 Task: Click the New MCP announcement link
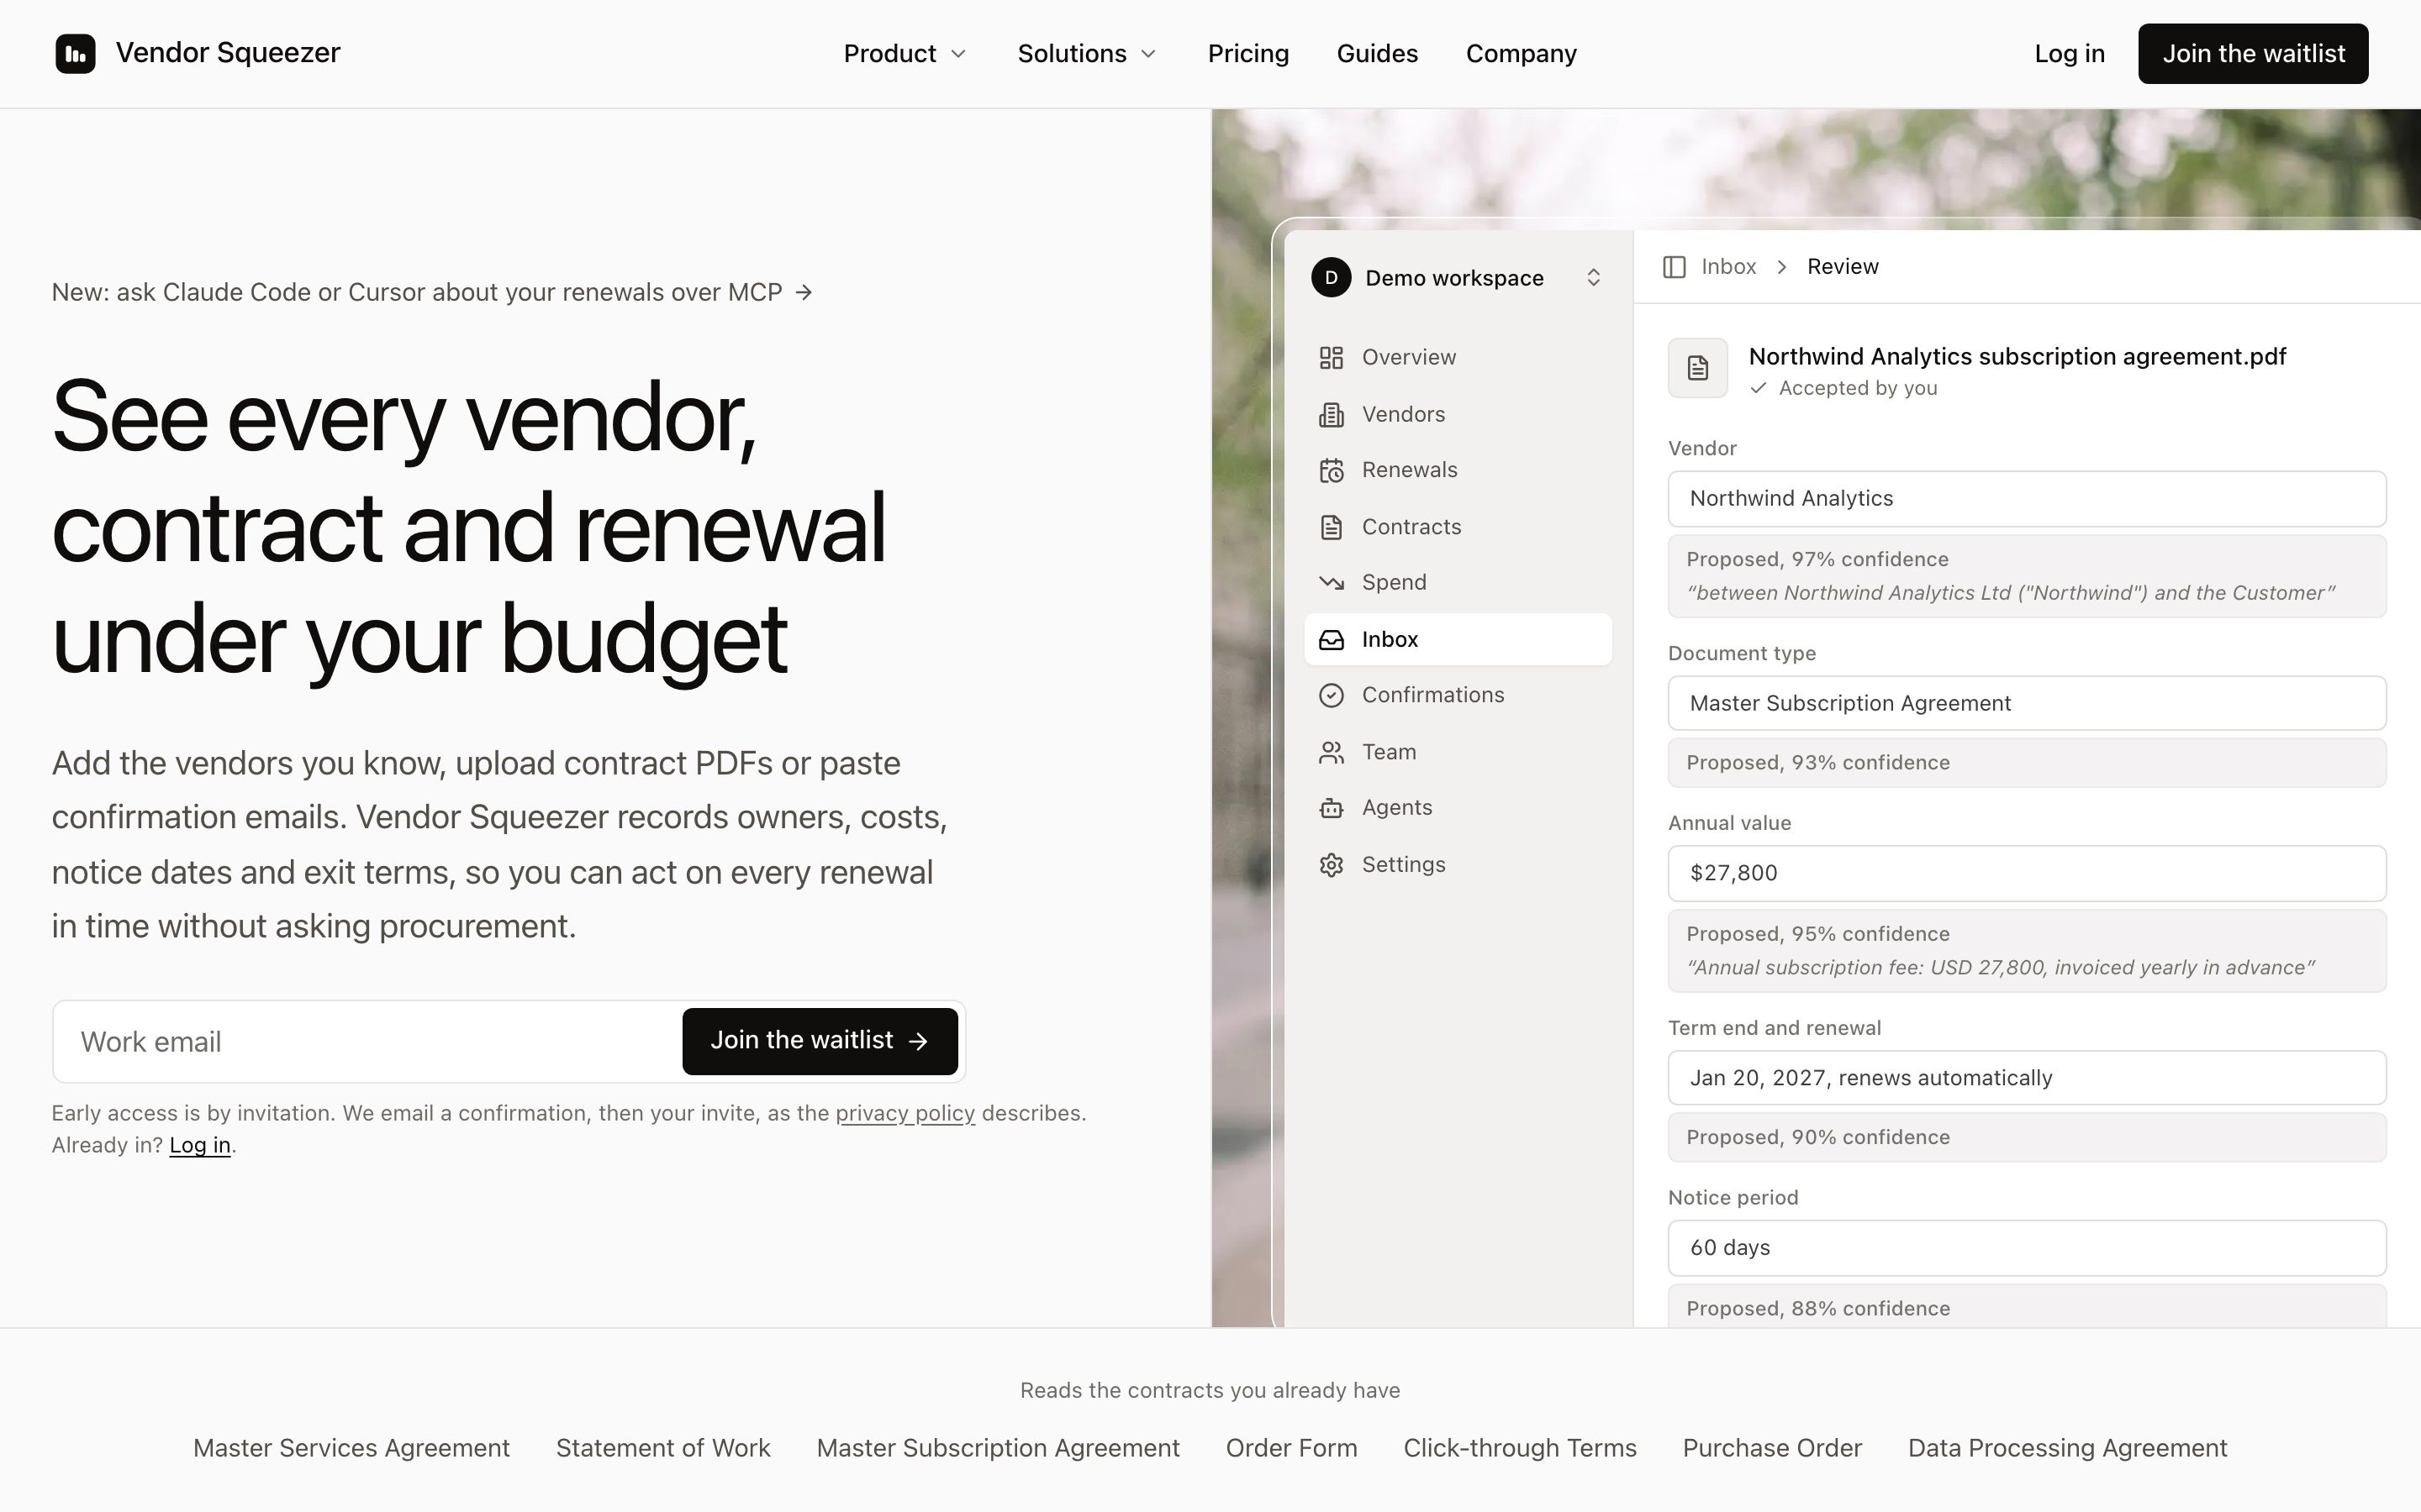coord(432,292)
